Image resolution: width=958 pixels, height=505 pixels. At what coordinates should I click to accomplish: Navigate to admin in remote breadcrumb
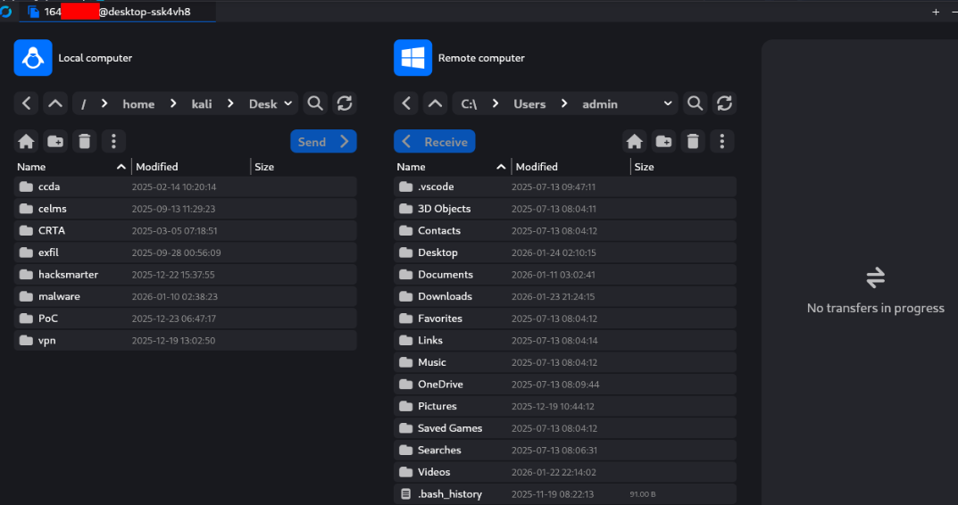point(600,104)
